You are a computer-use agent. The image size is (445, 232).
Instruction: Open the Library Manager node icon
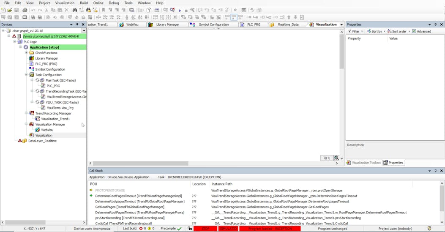[32, 58]
